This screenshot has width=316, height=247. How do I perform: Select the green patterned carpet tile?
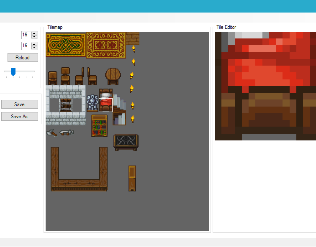coord(65,45)
